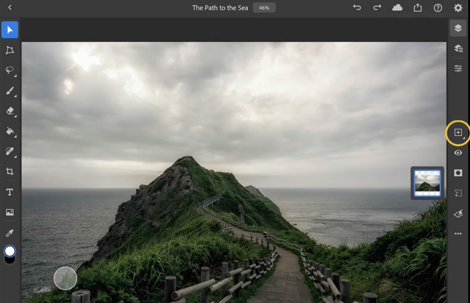The height and width of the screenshot is (303, 470).
Task: Select the Eyedropper tool
Action: pos(10,233)
